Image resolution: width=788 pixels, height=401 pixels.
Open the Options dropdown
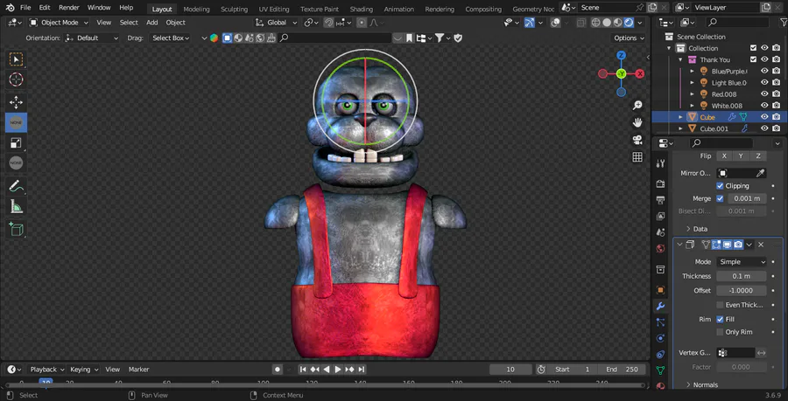pyautogui.click(x=629, y=38)
